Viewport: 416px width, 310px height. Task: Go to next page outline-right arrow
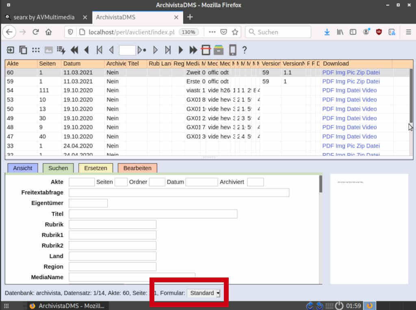point(156,50)
